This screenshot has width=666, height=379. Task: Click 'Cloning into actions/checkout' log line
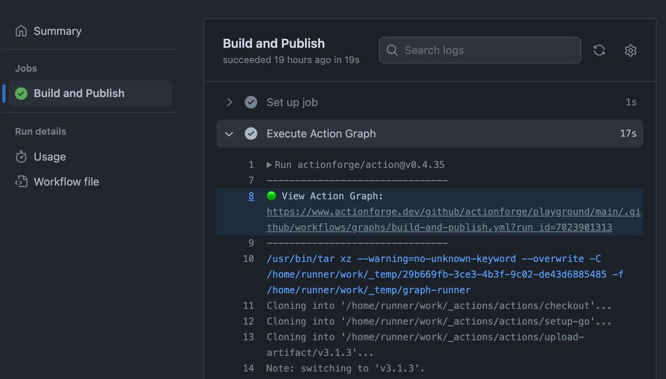click(x=439, y=306)
